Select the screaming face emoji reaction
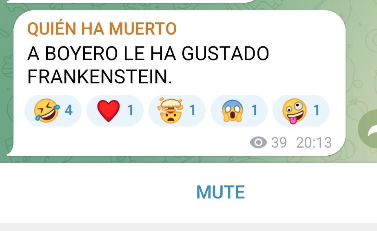Image resolution: width=377 pixels, height=231 pixels. click(x=239, y=111)
